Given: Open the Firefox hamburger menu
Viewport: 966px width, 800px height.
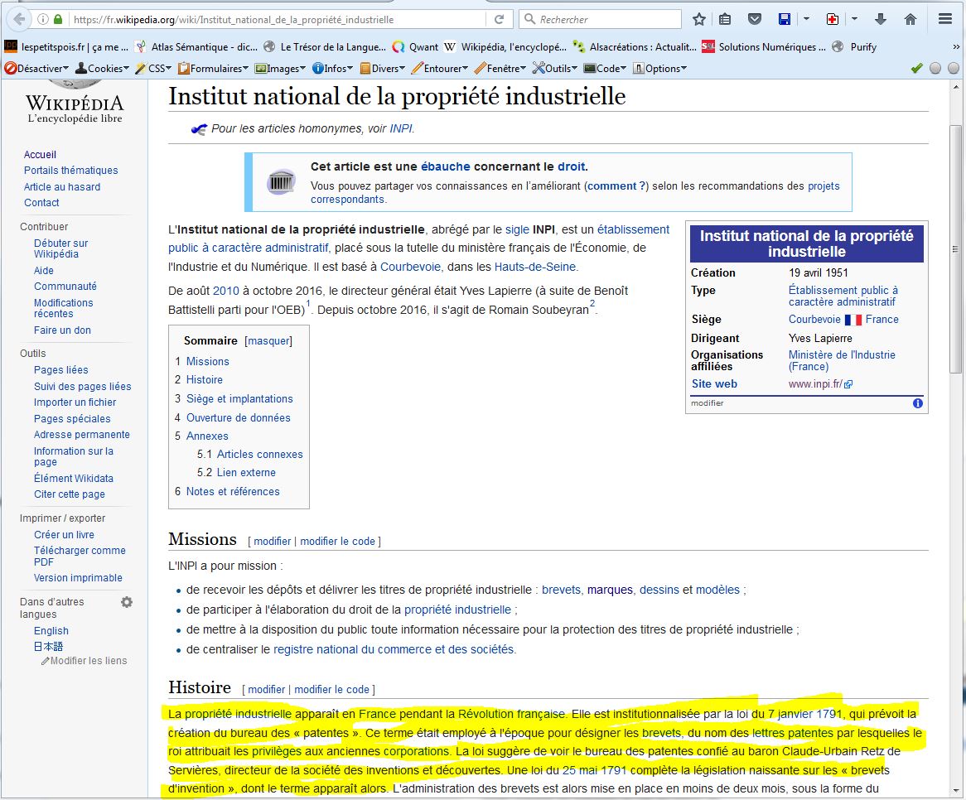Looking at the screenshot, I should tap(945, 19).
